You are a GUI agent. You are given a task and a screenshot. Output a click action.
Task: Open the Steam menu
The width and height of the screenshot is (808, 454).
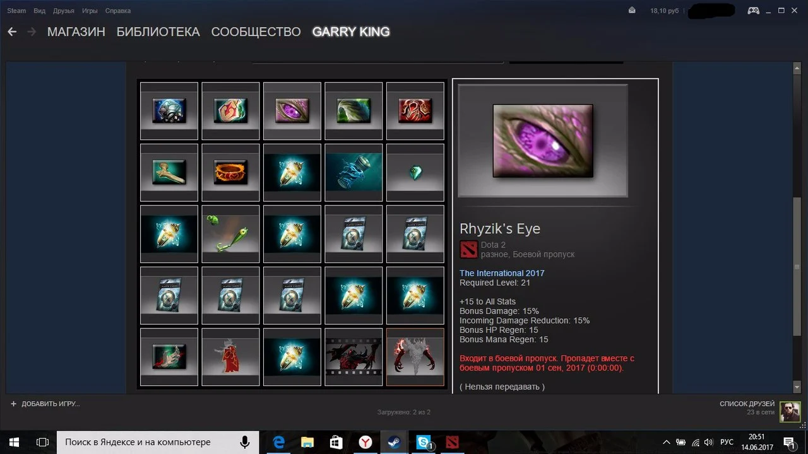coord(16,11)
